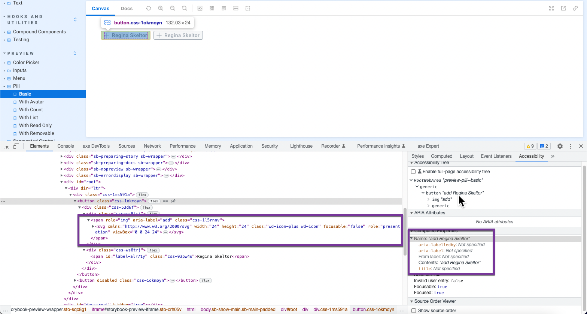Image resolution: width=587 pixels, height=314 pixels.
Task: Open the Computed pane
Action: [x=442, y=156]
